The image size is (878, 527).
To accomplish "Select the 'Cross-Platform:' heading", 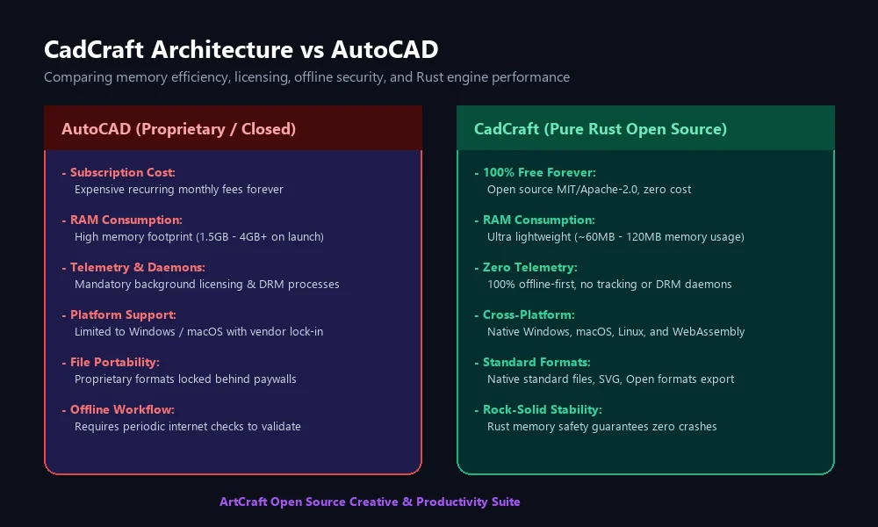I will [529, 314].
